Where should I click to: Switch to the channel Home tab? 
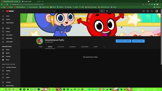click(41, 47)
